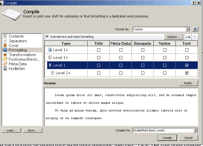The image size is (203, 146).
Task: Select the folder Level 1+ row
Action: [60, 50]
